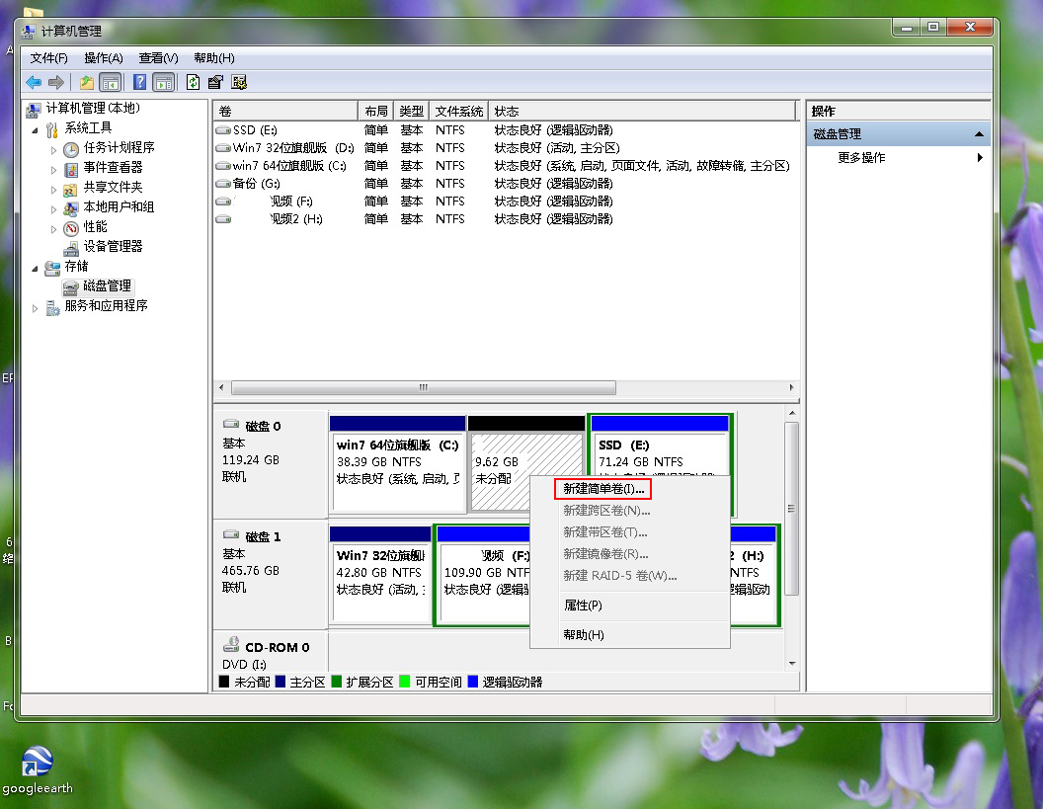The image size is (1043, 809).
Task: Click 属性(P) in the context menu
Action: point(582,606)
